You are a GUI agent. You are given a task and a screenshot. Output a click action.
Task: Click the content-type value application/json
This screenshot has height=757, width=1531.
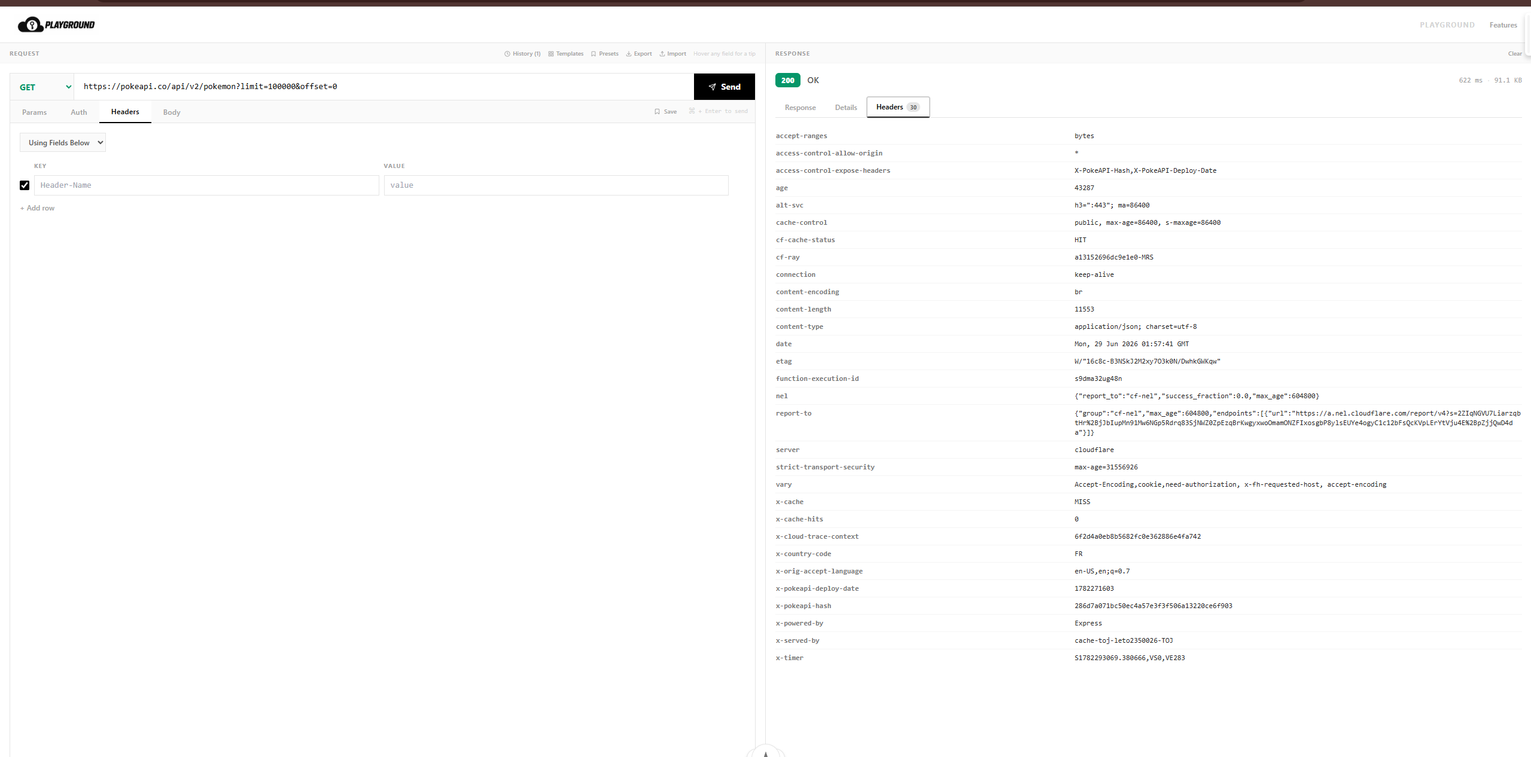click(1135, 326)
